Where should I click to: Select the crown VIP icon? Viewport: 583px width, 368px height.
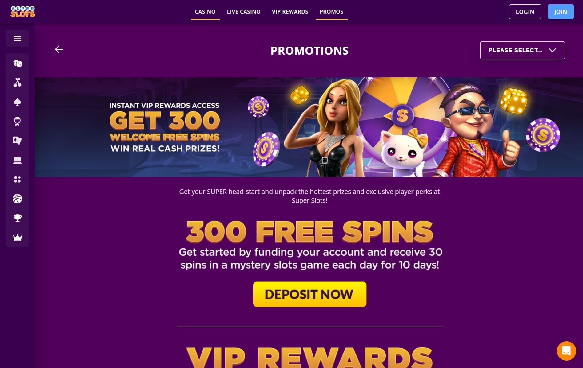(x=18, y=238)
